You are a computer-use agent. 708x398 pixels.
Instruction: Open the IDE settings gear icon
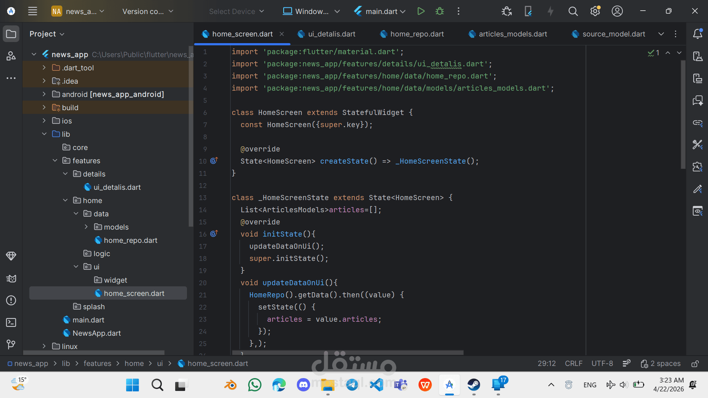click(595, 11)
